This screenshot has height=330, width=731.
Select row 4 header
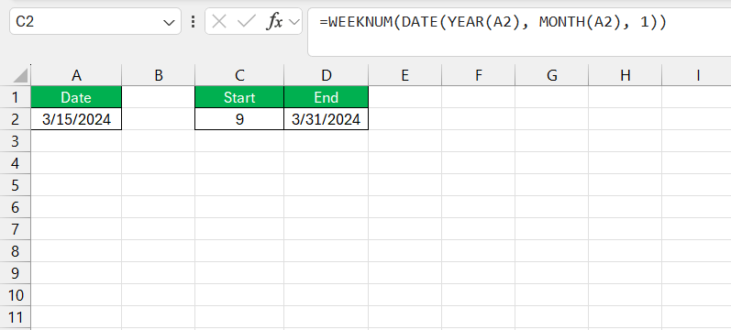coord(15,163)
